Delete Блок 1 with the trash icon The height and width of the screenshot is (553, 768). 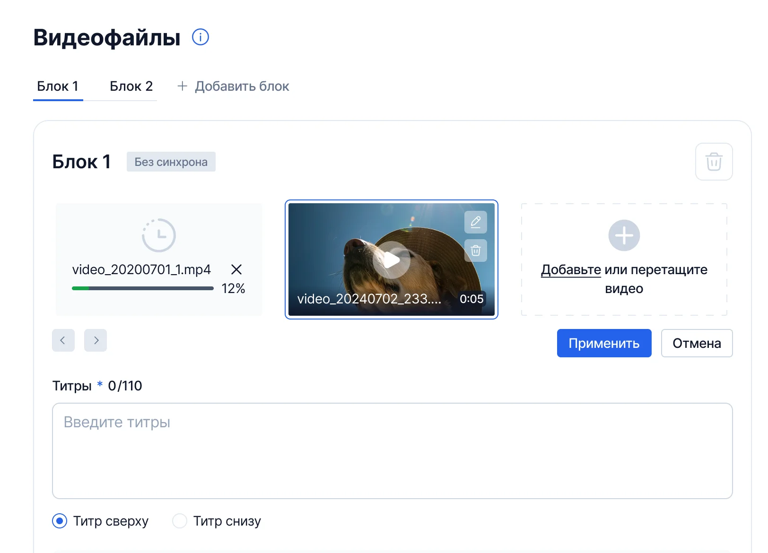pos(714,162)
